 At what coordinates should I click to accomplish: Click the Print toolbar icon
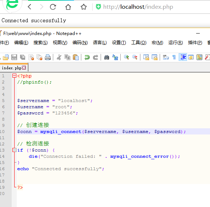click(48, 57)
